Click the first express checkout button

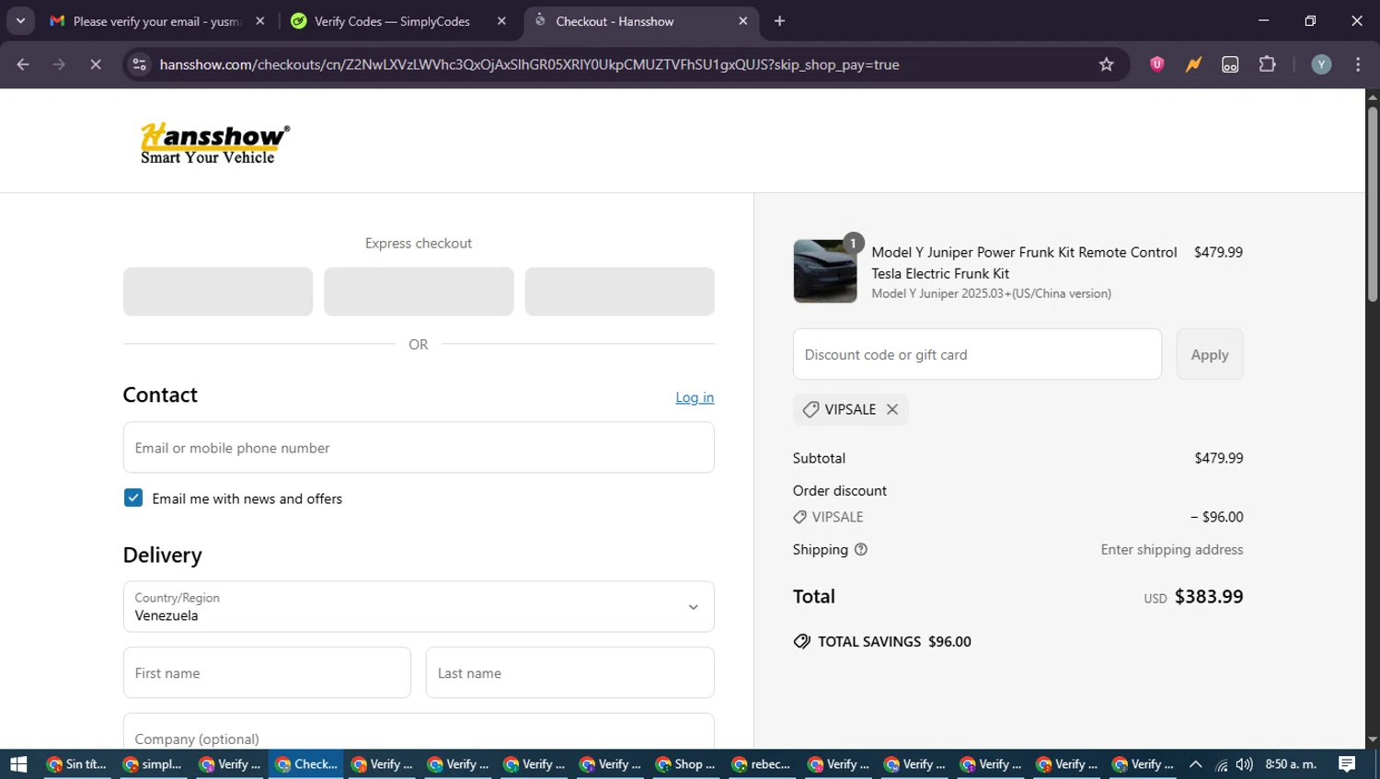(x=218, y=292)
